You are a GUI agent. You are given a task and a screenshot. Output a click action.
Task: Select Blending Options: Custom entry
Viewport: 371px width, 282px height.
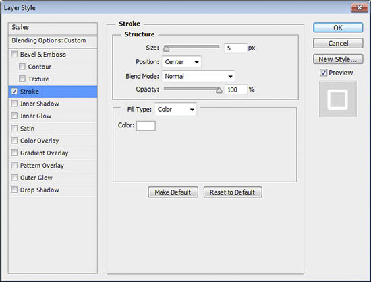tap(53, 40)
